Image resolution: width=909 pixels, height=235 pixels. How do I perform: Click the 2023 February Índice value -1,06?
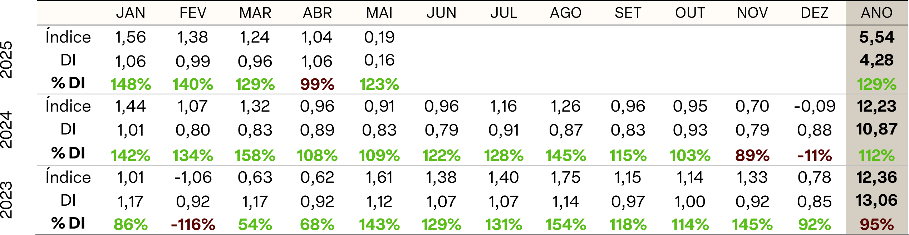coord(193,177)
